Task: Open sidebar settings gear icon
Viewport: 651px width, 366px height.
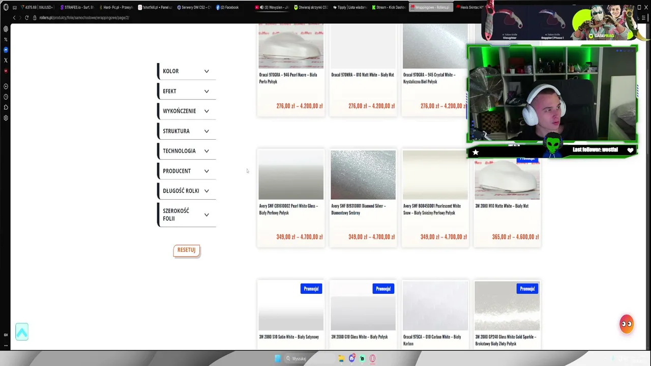Action: click(6, 118)
